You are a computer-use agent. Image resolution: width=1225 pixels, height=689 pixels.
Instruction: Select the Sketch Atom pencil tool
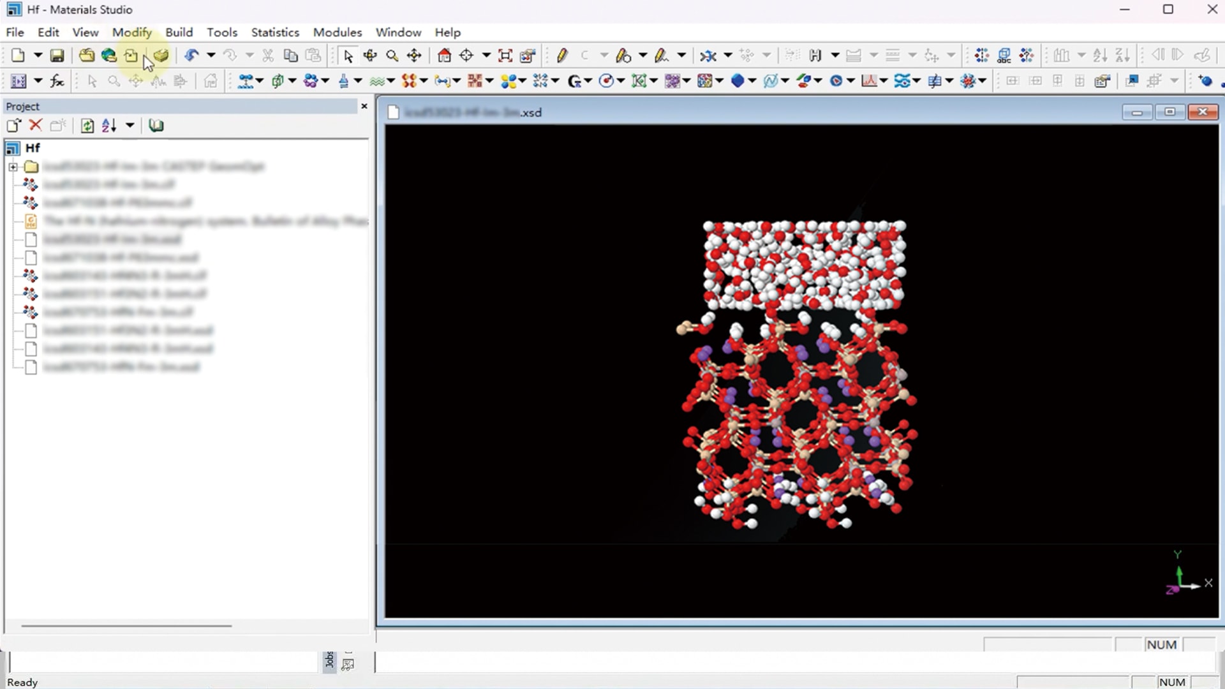[561, 56]
